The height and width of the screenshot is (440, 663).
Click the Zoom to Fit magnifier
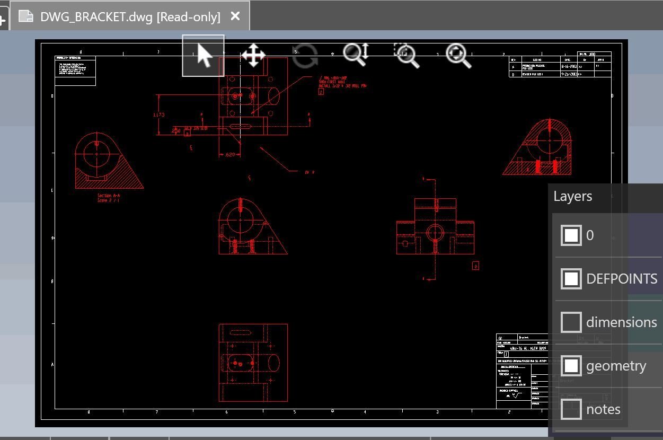tap(458, 56)
